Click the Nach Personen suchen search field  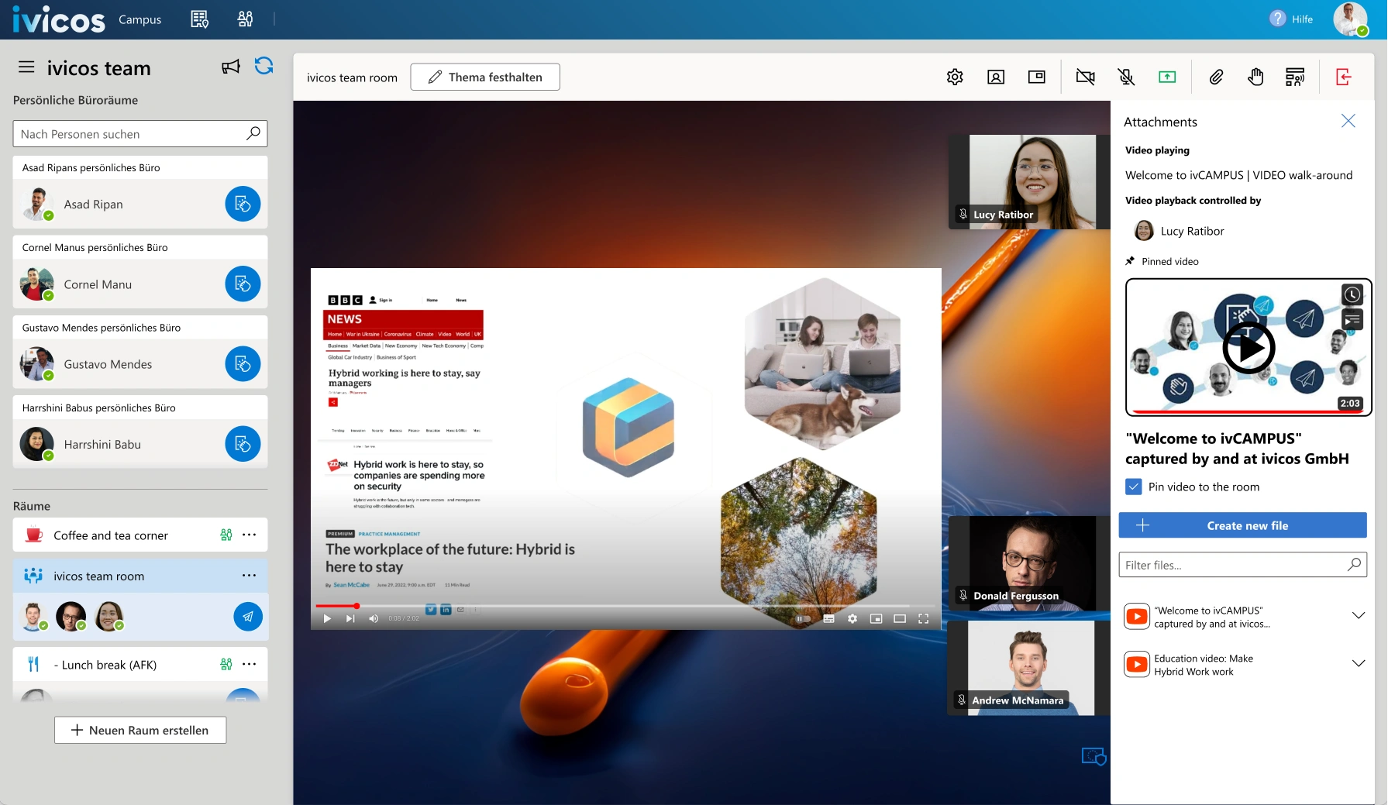[132, 134]
